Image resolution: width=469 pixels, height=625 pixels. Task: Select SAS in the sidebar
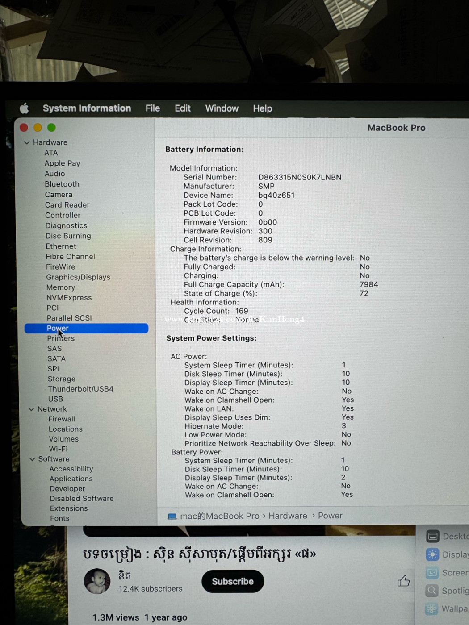pyautogui.click(x=54, y=349)
